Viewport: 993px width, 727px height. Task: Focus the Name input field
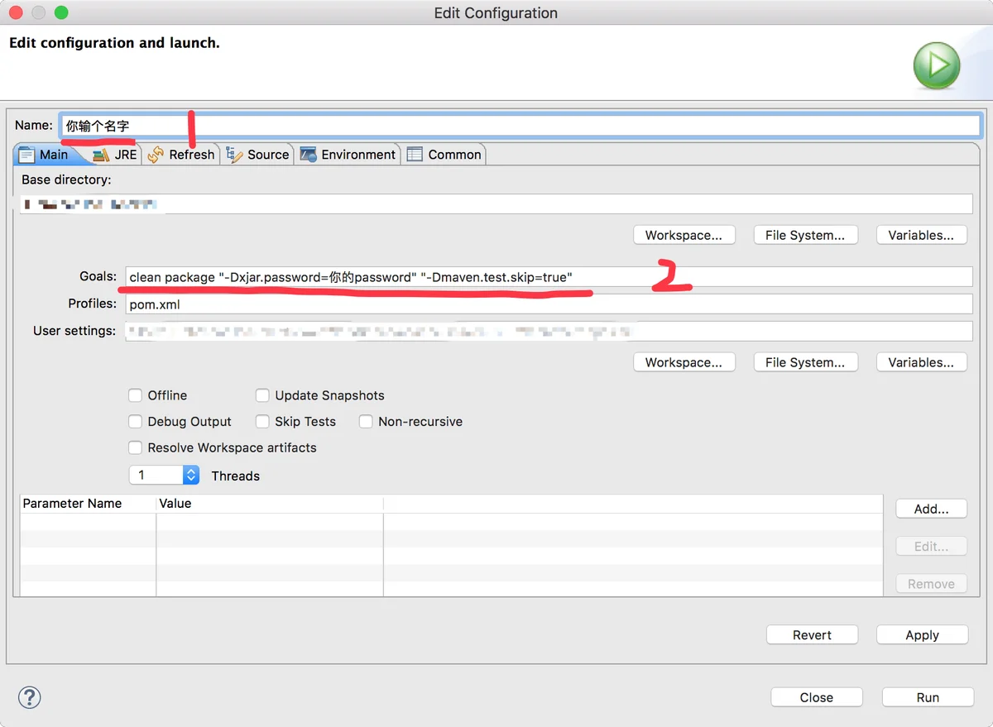tap(520, 126)
